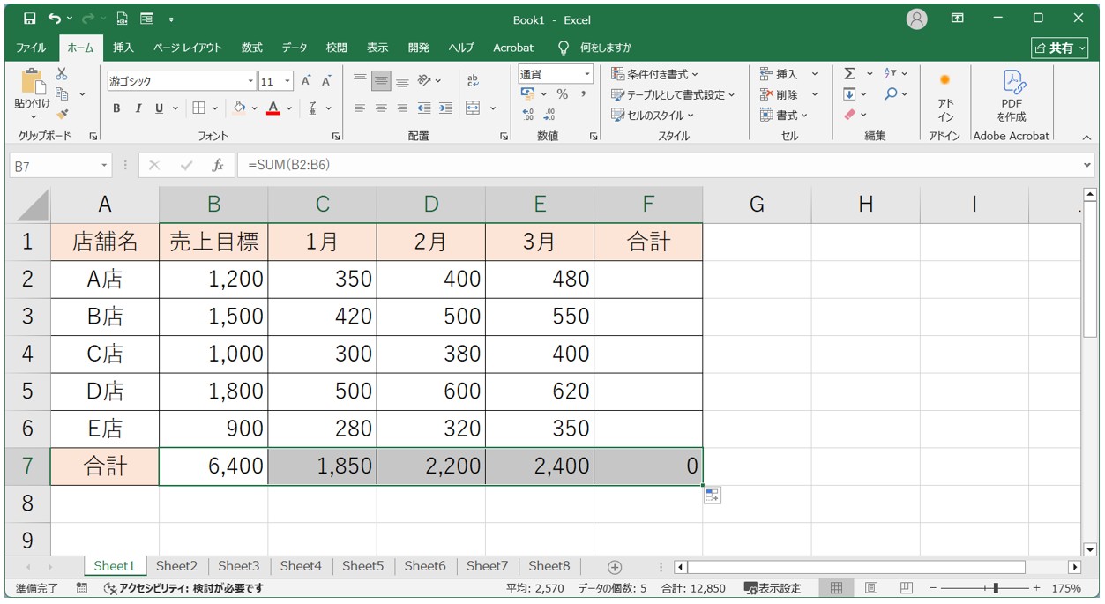
Task: Increase decimal places
Action: 528,115
